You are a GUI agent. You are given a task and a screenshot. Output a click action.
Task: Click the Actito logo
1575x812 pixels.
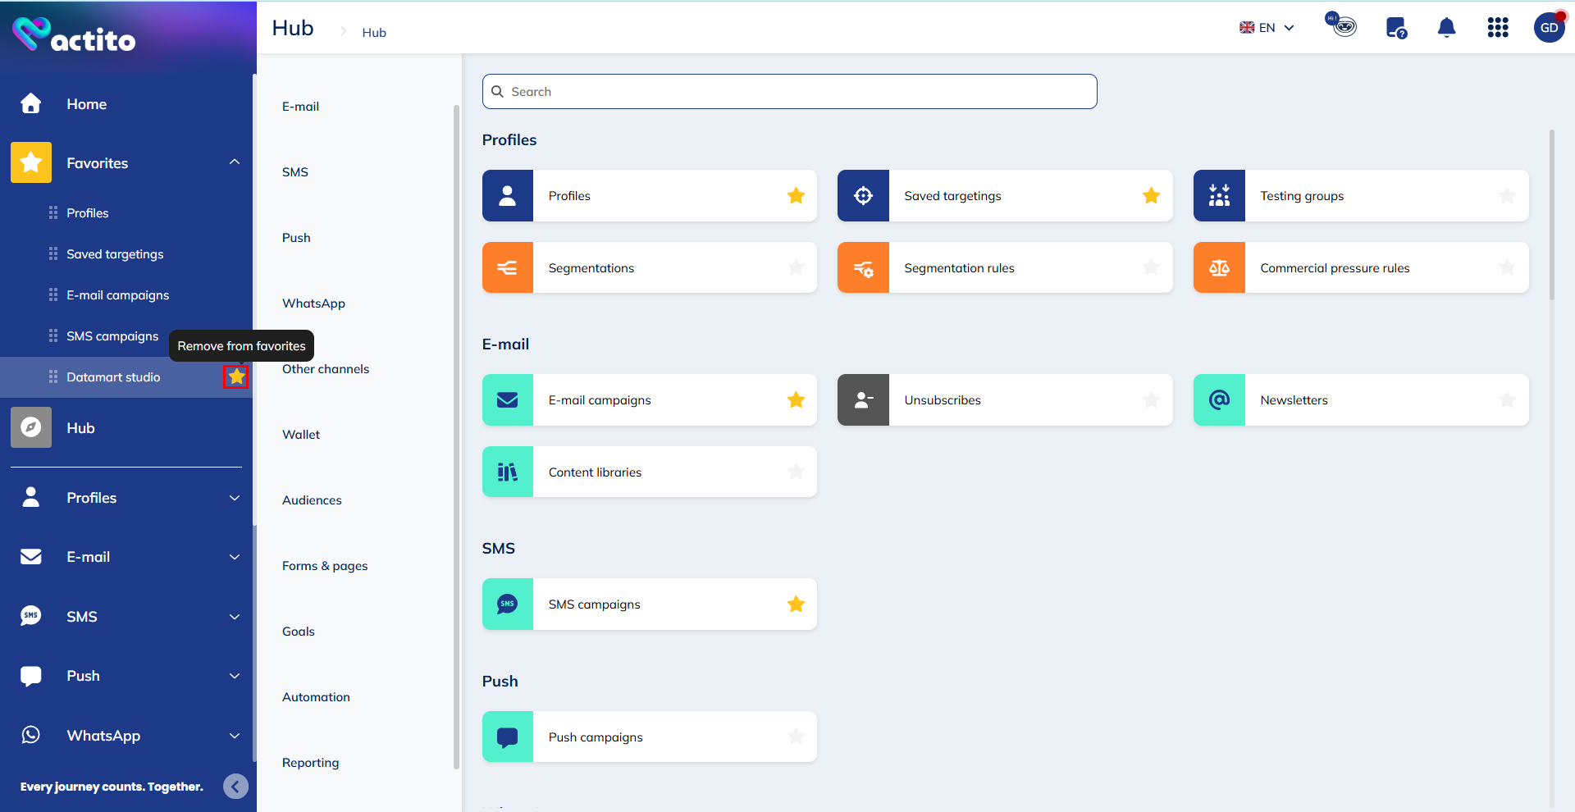74,35
